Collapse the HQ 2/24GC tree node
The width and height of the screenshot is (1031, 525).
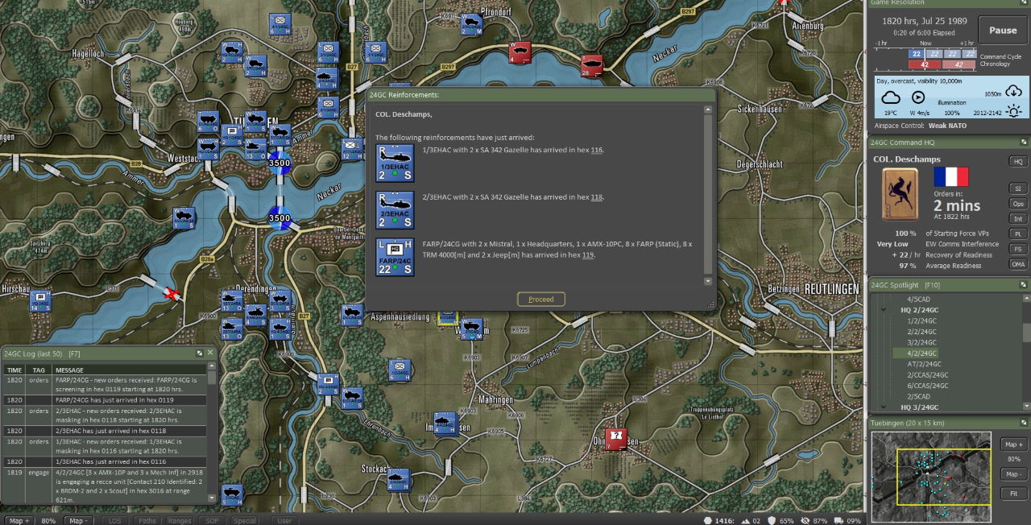pos(884,310)
